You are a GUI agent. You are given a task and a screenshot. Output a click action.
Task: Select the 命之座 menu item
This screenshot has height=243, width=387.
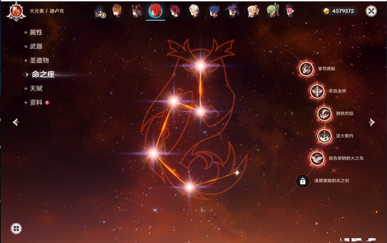point(43,74)
